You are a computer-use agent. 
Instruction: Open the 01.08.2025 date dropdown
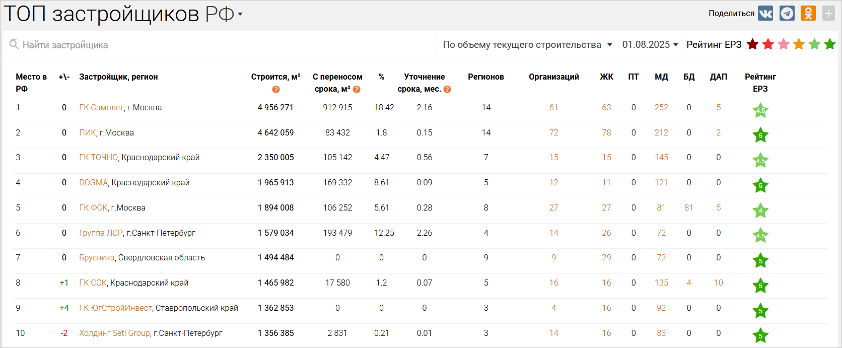click(x=650, y=45)
